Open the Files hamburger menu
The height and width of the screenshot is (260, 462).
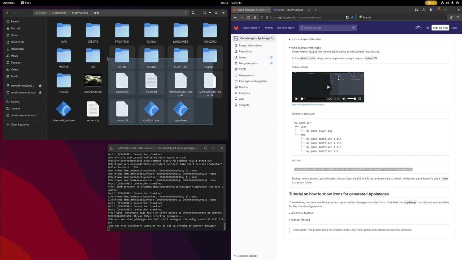coord(216,13)
